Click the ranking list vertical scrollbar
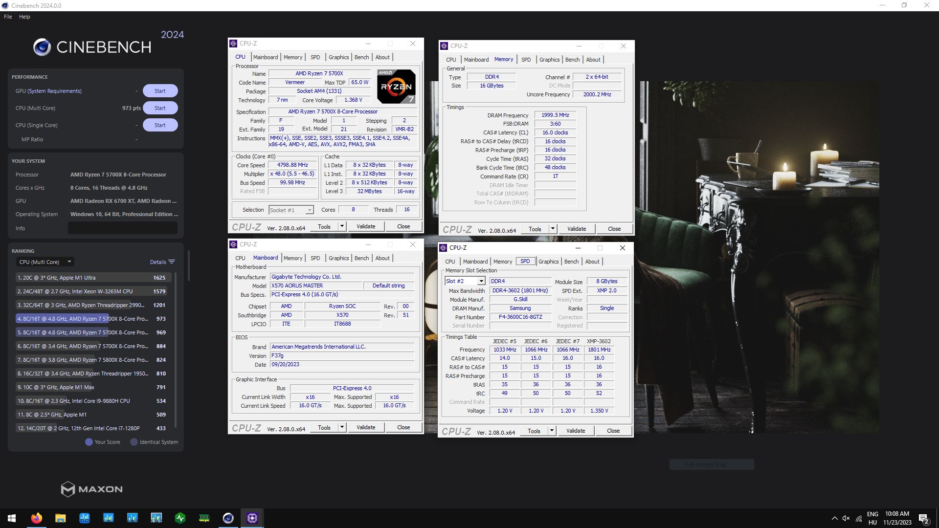The height and width of the screenshot is (528, 939). [x=175, y=350]
